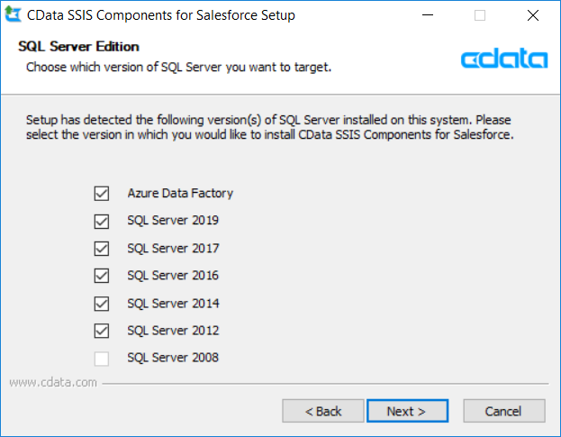
Task: Click the SQL Server Edition heading
Action: coord(78,47)
